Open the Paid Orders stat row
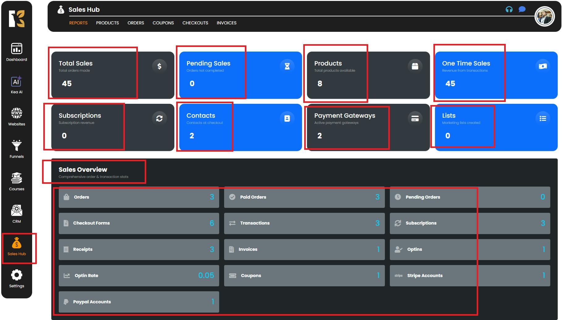The height and width of the screenshot is (320, 562). [304, 197]
